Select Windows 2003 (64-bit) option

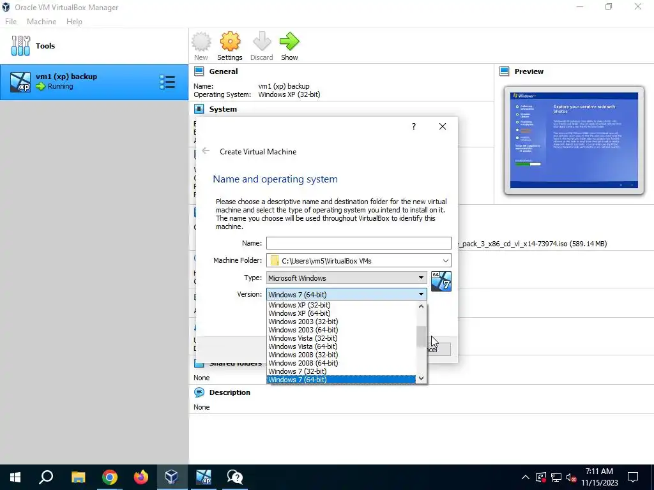point(341,330)
